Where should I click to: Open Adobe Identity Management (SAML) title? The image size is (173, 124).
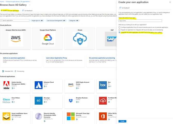click(18, 83)
